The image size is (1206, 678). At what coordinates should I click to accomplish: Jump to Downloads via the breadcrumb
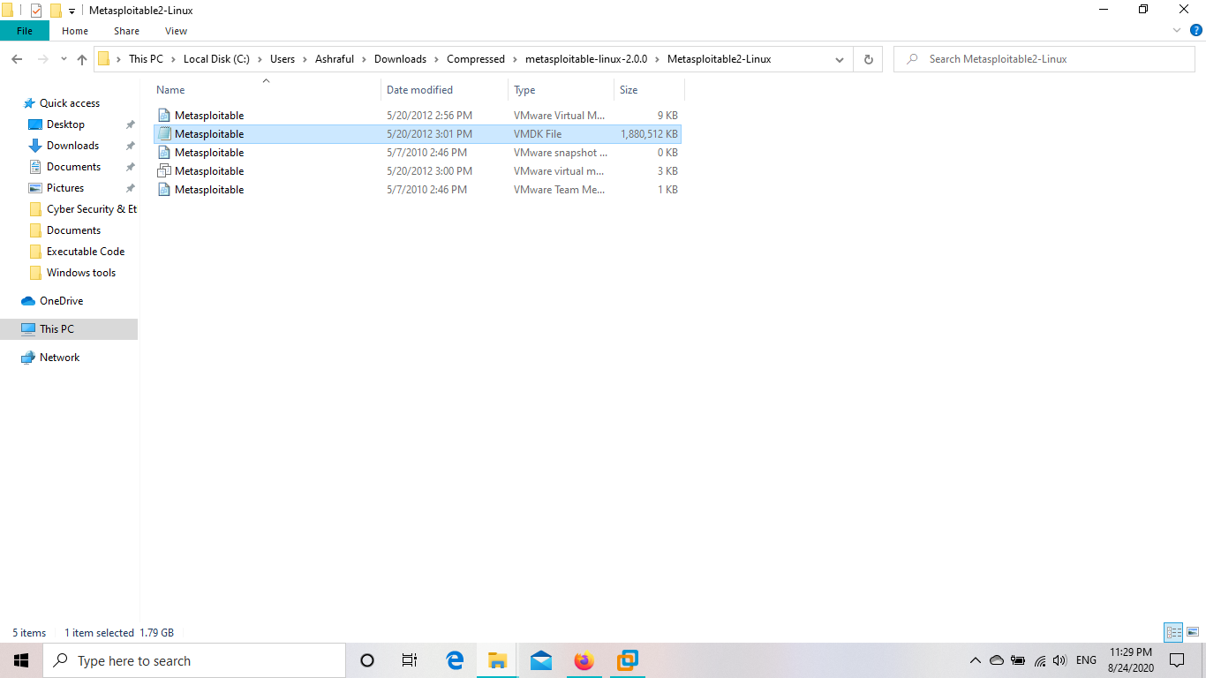[x=402, y=59]
